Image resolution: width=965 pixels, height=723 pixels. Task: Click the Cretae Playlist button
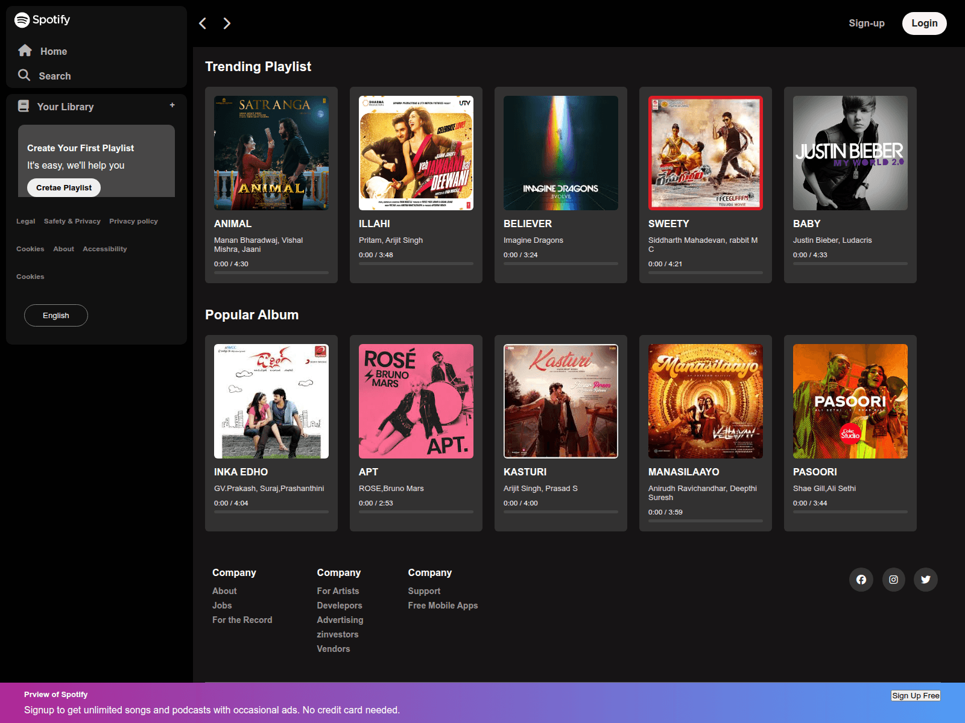click(x=63, y=187)
